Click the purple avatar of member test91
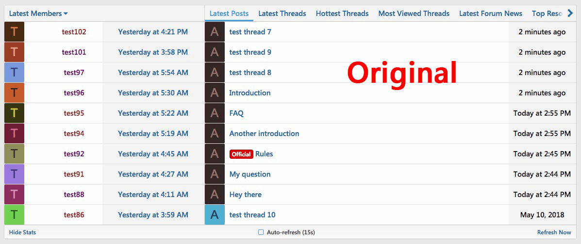Screen dimensions: 581x244 pyautogui.click(x=14, y=174)
